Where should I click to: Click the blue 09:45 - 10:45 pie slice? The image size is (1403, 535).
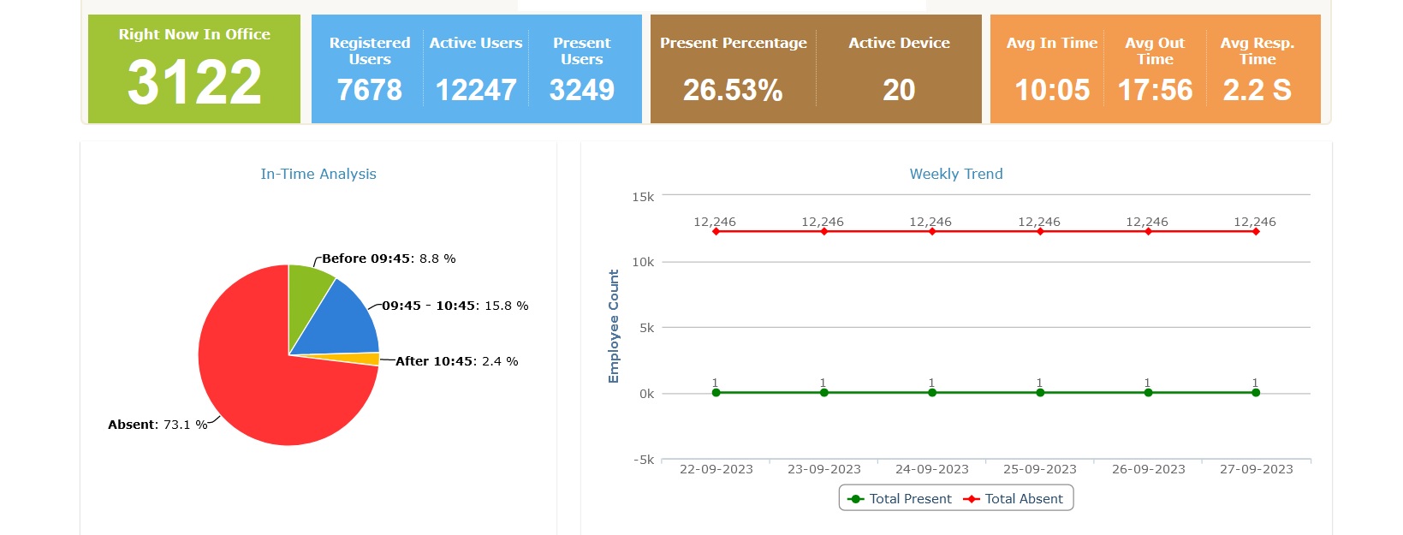pos(342,321)
